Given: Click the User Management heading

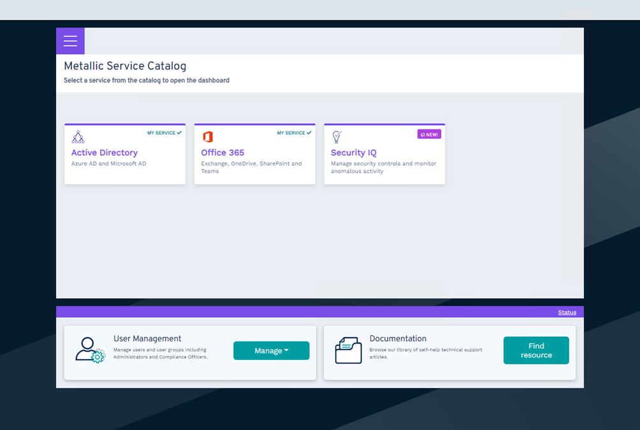Looking at the screenshot, I should pos(147,339).
